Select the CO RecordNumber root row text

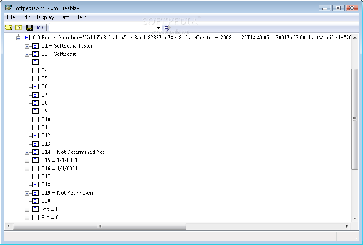pos(191,38)
